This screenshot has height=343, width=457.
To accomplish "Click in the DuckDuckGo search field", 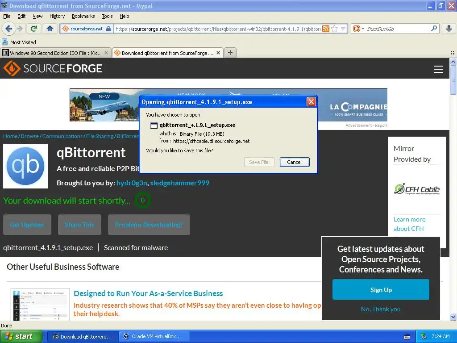I will pyautogui.click(x=398, y=29).
